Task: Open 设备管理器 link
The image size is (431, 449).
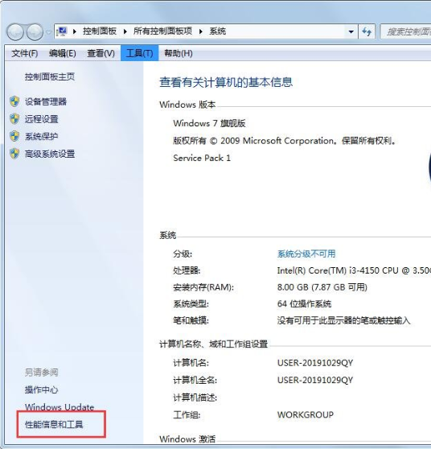Action: pos(46,101)
